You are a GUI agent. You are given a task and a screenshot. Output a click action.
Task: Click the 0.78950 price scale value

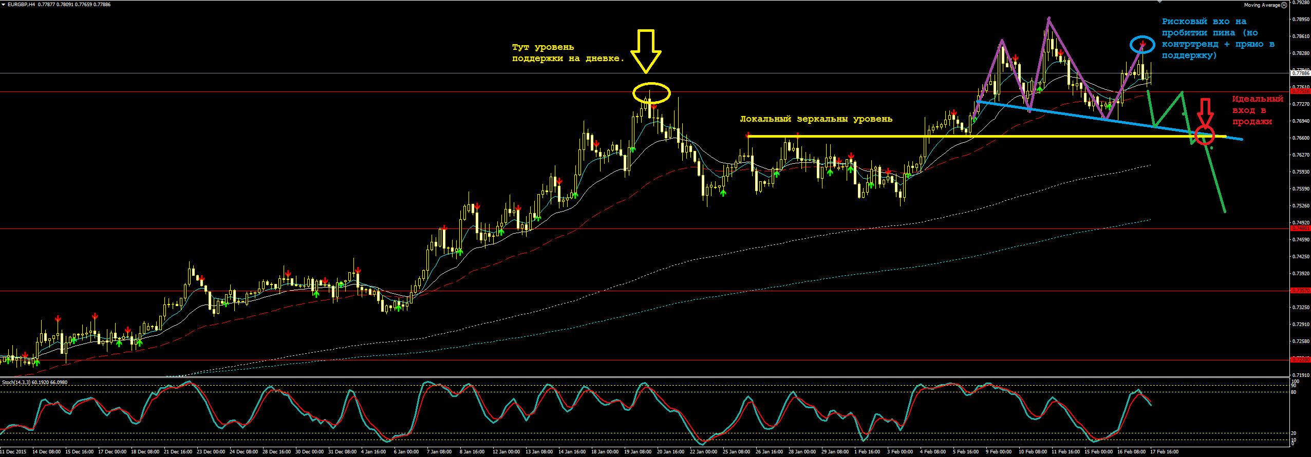1301,20
